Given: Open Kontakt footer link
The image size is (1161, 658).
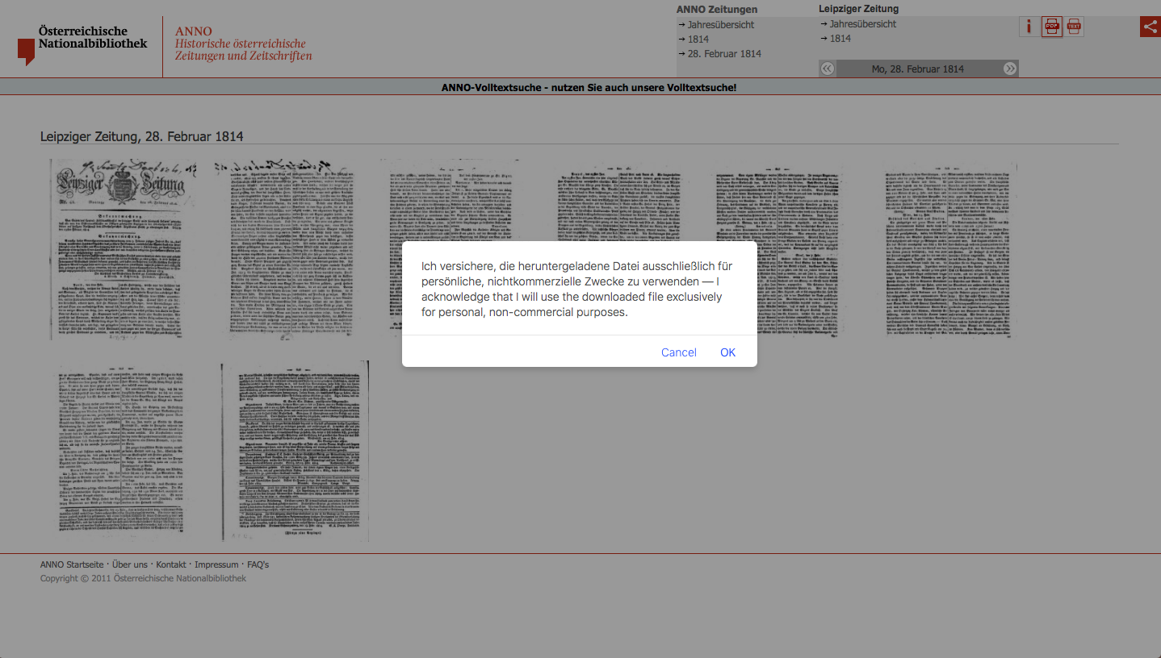Looking at the screenshot, I should [x=171, y=564].
